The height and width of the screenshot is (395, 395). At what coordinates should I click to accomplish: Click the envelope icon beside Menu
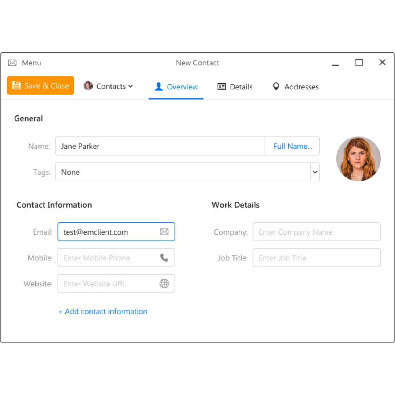12,63
